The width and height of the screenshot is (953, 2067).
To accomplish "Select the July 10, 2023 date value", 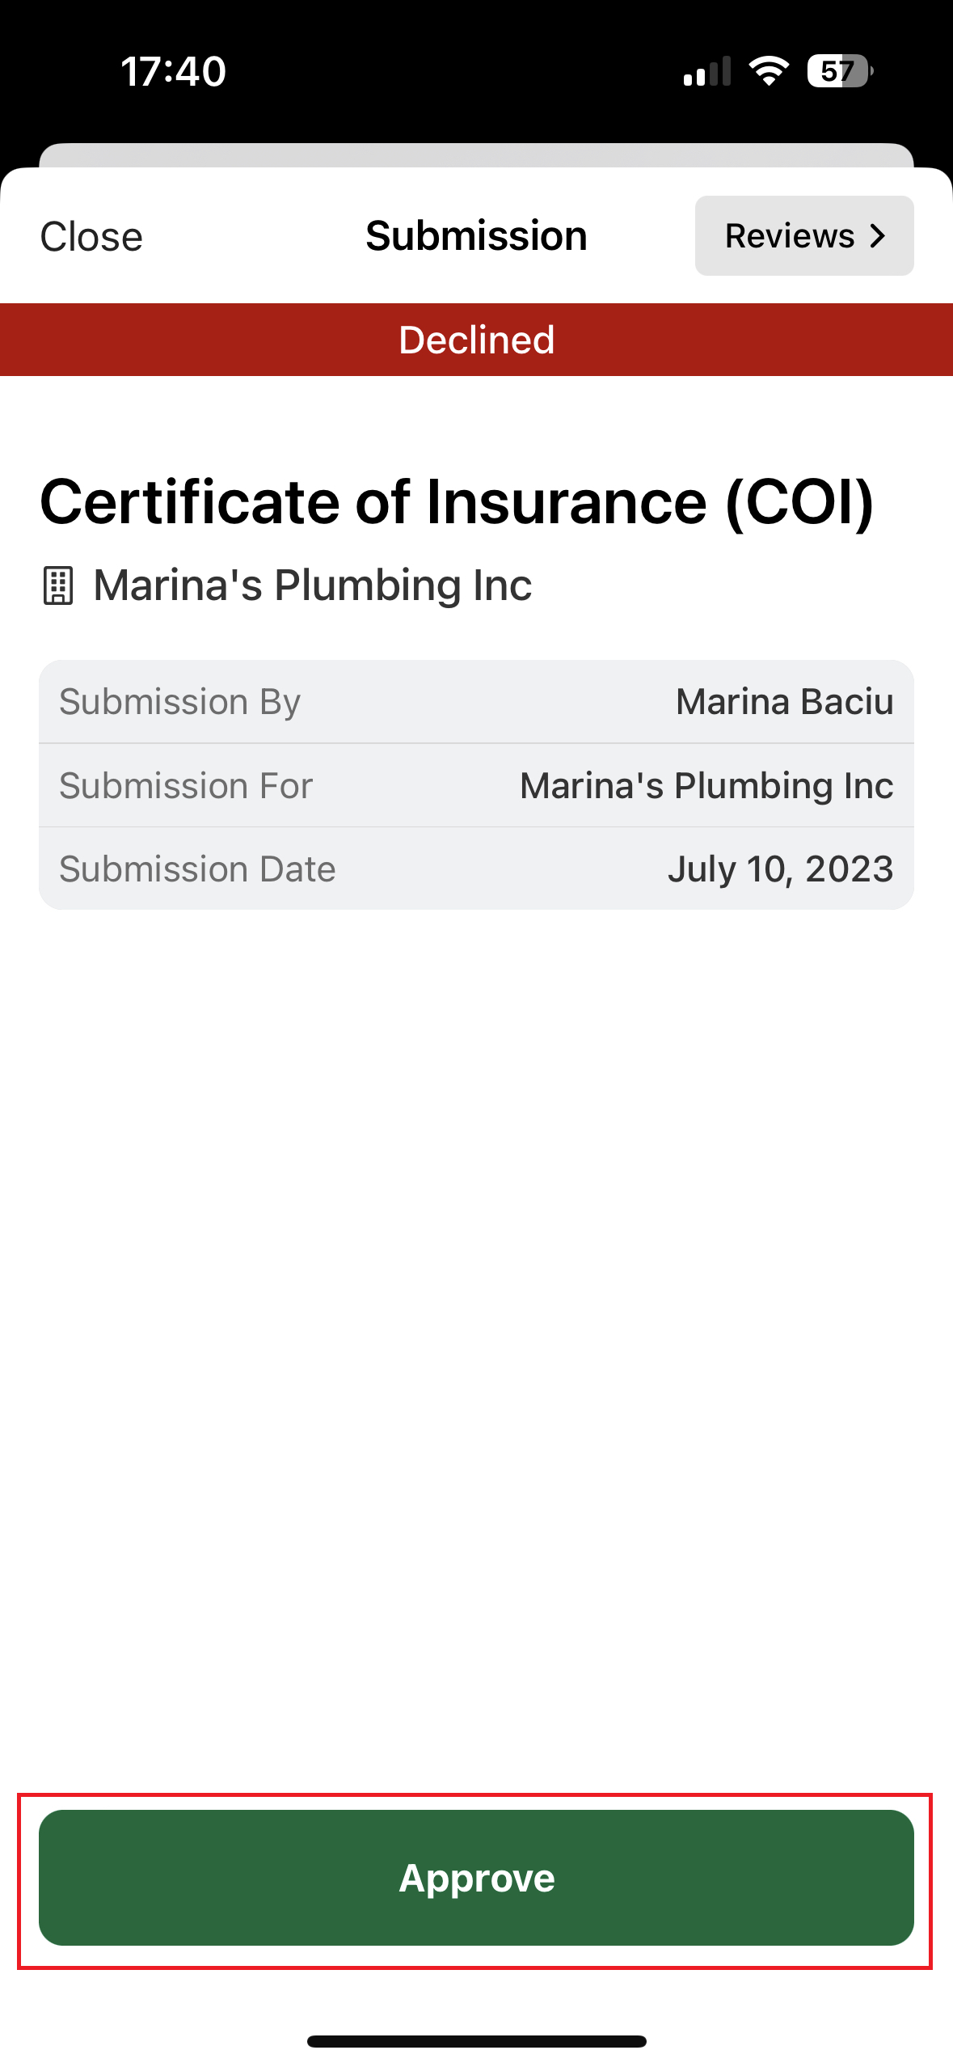I will coord(780,869).
